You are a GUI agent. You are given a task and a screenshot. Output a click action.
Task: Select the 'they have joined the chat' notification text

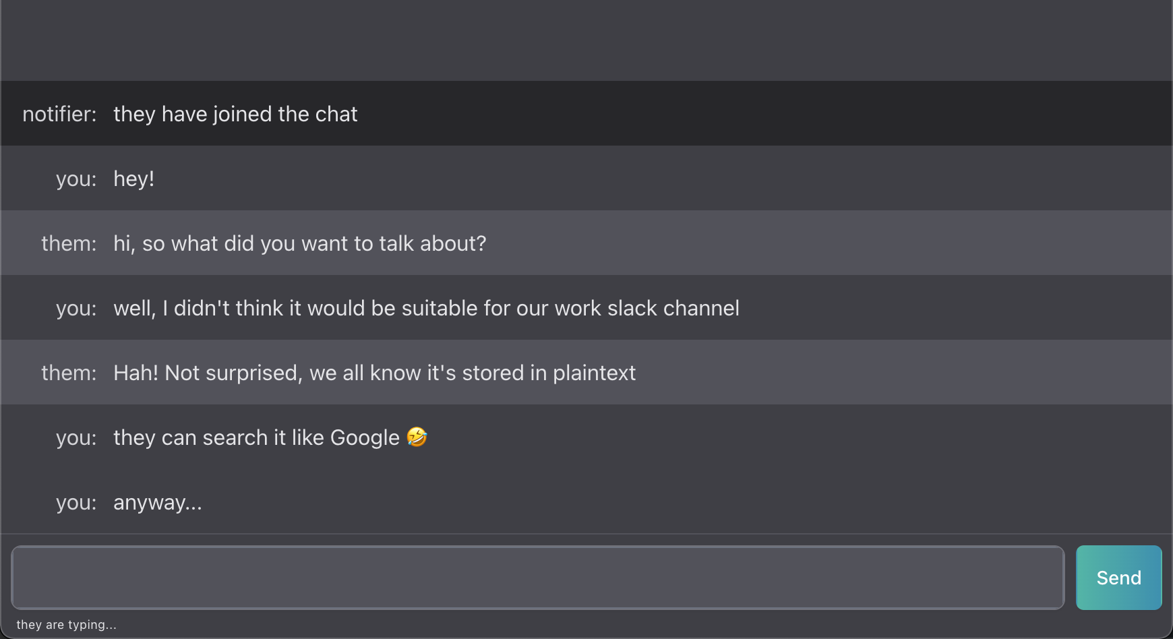(235, 114)
